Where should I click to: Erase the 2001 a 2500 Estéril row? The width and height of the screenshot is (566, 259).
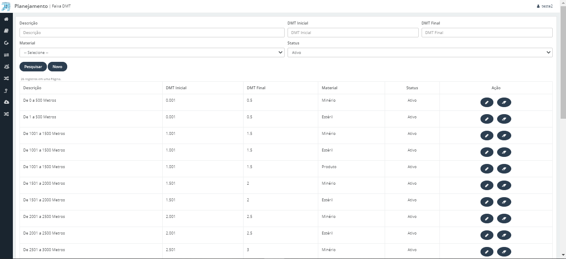pyautogui.click(x=504, y=235)
